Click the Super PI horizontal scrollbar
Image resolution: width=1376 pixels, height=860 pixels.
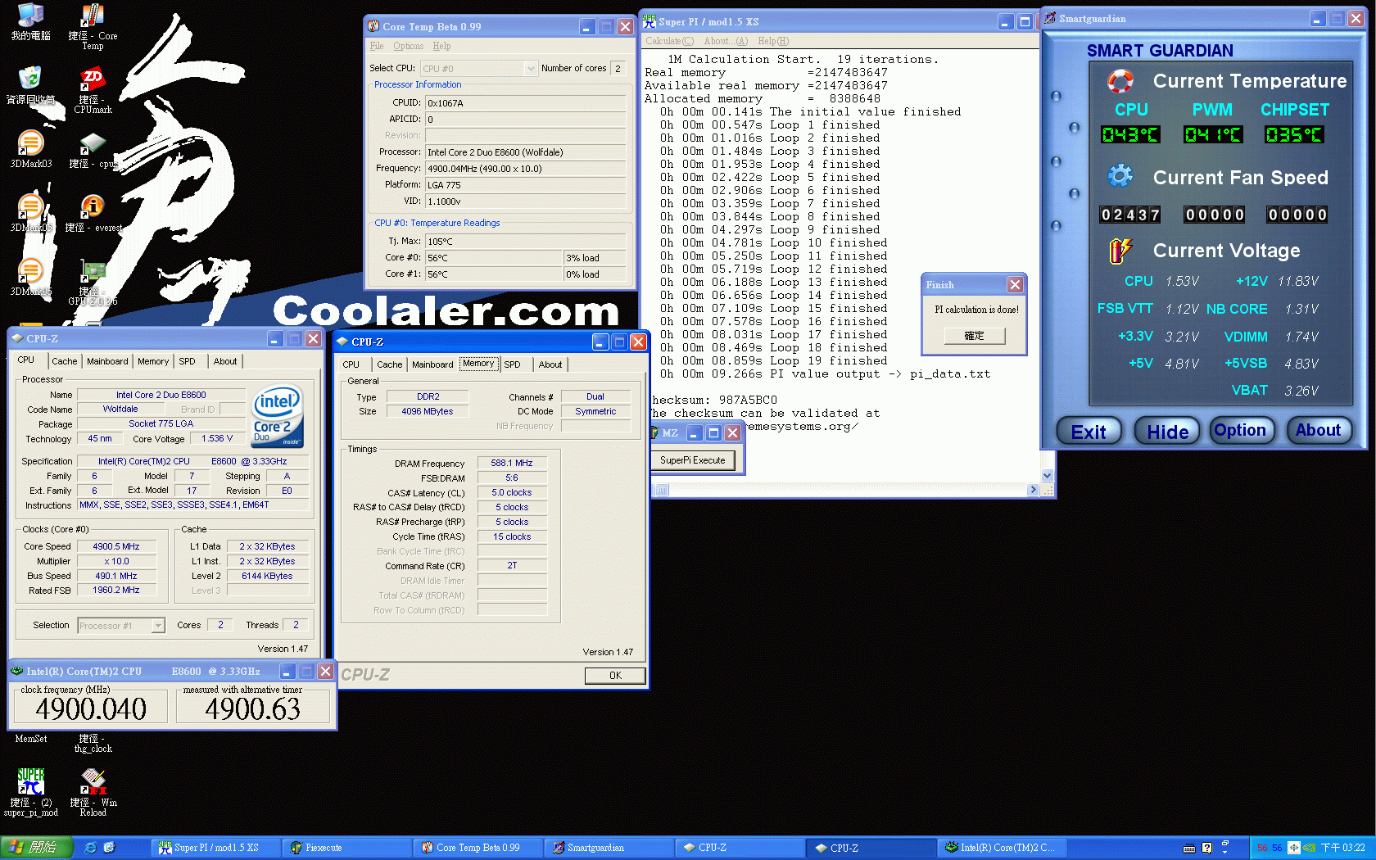click(x=846, y=490)
